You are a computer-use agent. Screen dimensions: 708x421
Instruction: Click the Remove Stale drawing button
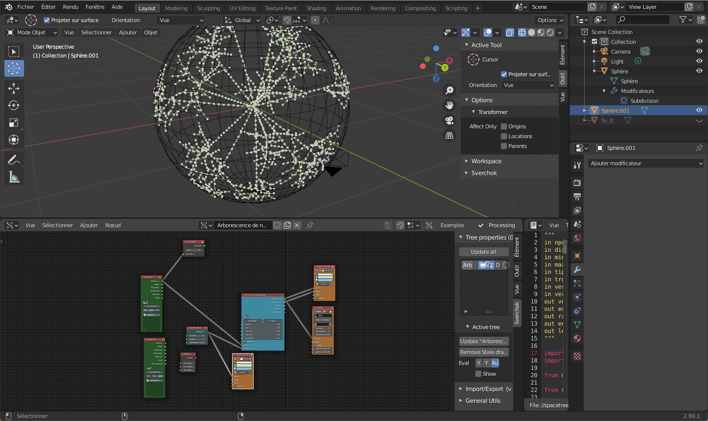483,352
